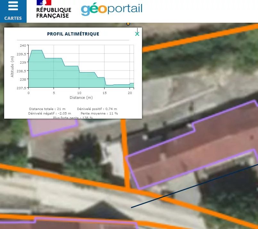Open the CARTES hamburger menu
The width and height of the screenshot is (258, 229).
click(x=13, y=11)
